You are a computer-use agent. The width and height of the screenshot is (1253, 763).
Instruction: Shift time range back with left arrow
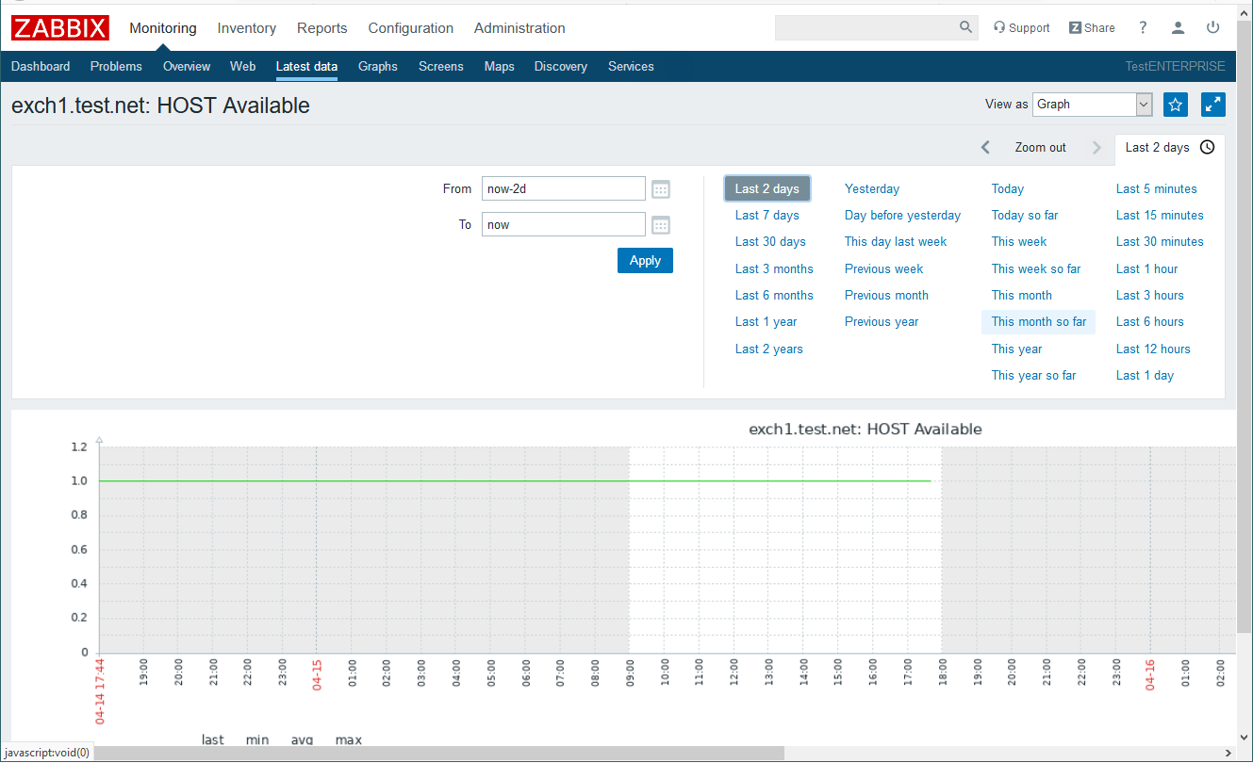point(985,147)
